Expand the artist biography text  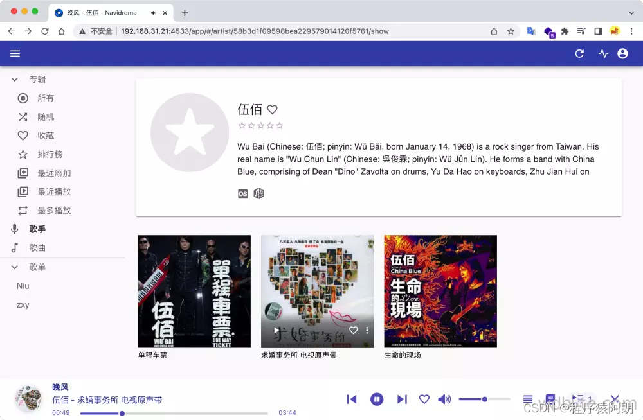[418, 159]
